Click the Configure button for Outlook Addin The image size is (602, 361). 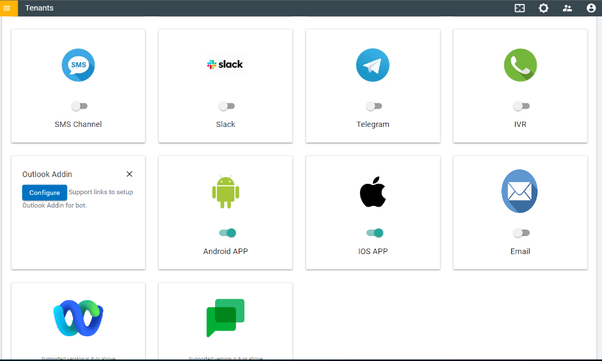[44, 192]
